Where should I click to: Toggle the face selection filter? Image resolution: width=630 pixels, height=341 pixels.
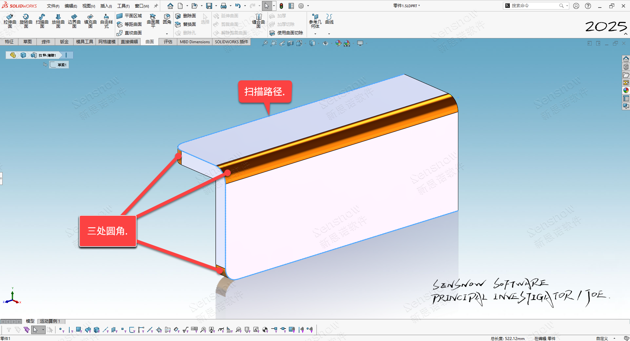click(79, 330)
